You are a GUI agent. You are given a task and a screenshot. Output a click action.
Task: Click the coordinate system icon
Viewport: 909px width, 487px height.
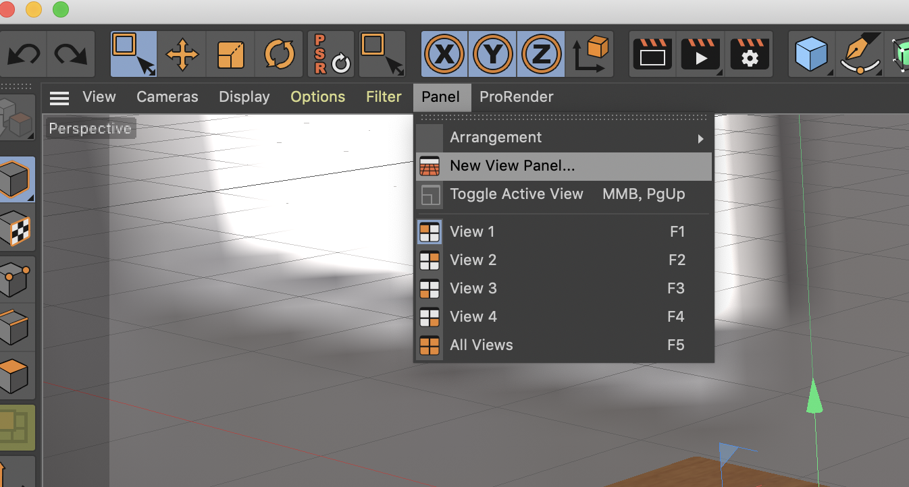[590, 54]
